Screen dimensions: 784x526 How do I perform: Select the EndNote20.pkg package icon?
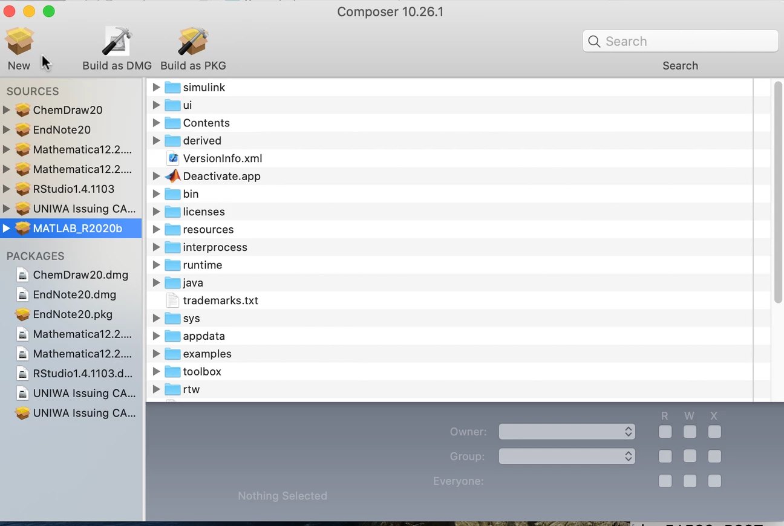pos(23,314)
